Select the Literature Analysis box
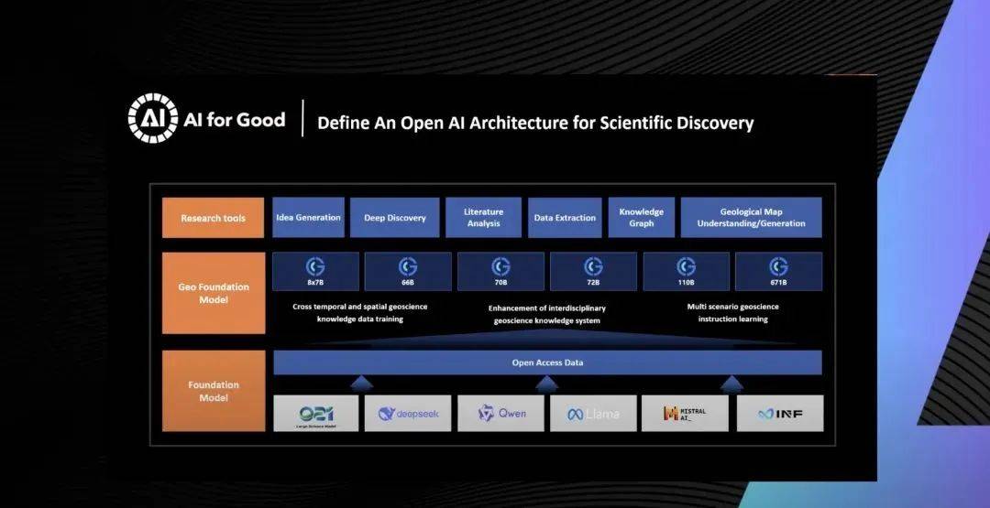 [x=483, y=218]
